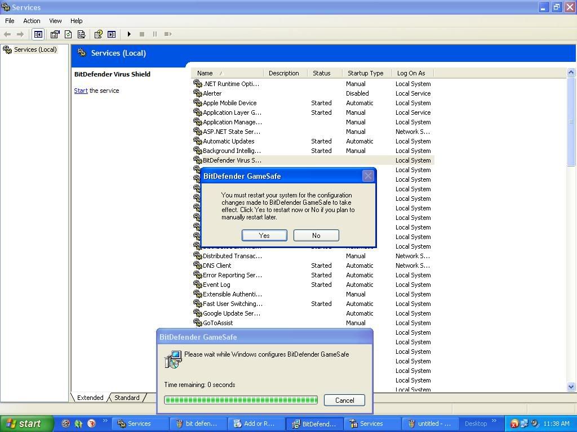Screen dimensions: 577x432
Task: Click the Start Service play icon
Action: [x=129, y=34]
